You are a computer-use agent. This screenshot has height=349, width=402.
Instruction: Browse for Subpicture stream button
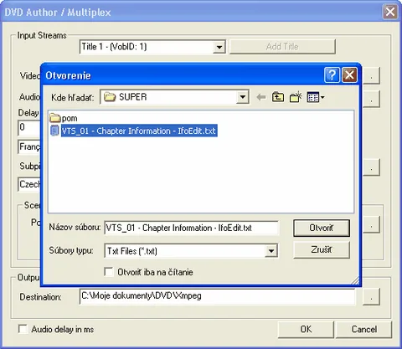371,167
